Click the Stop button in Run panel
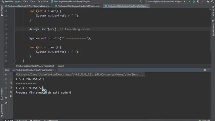 tap(6, 79)
